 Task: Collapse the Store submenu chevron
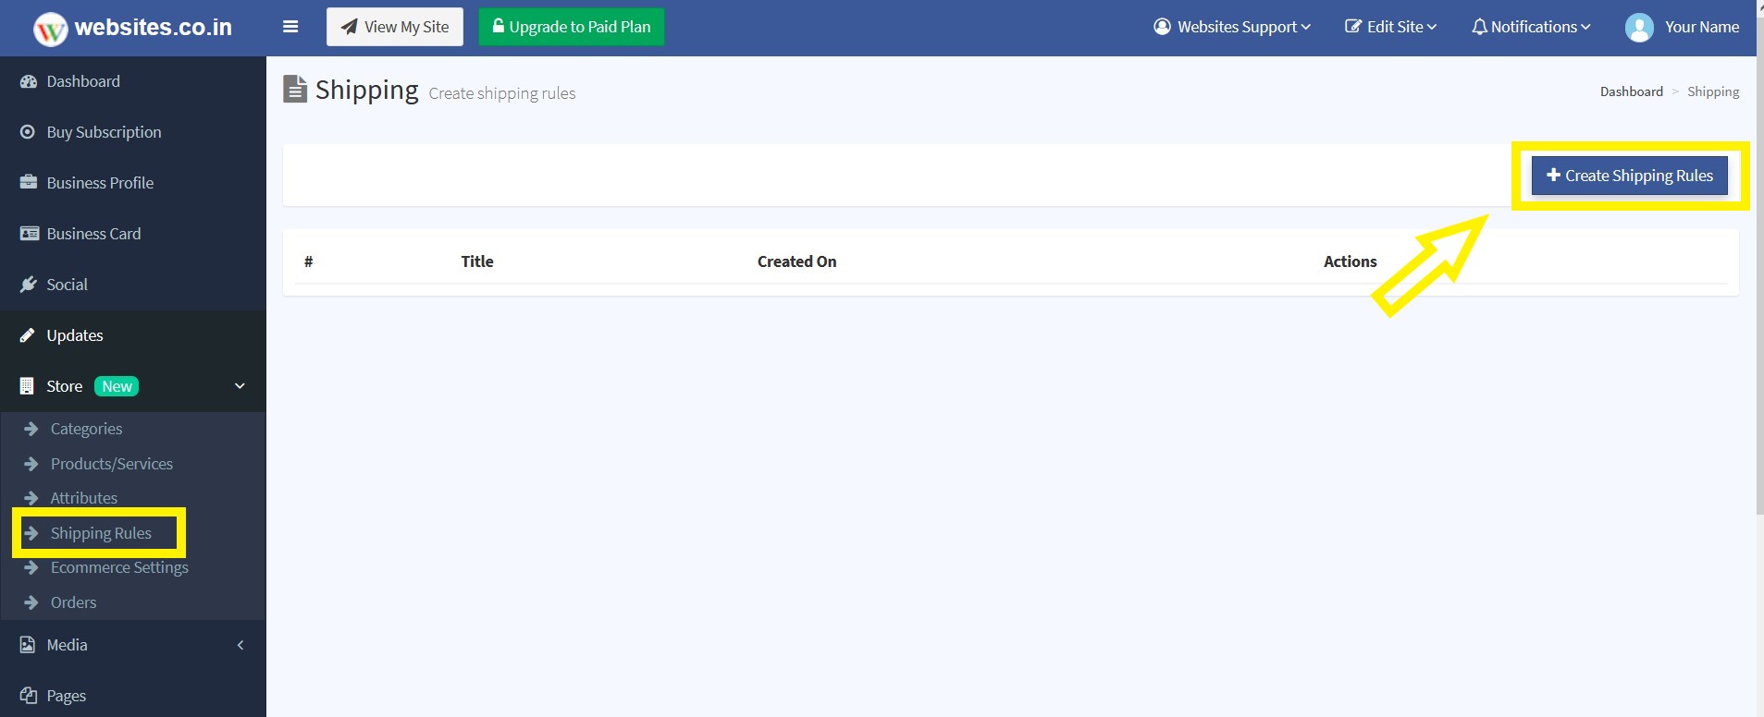[x=240, y=386]
